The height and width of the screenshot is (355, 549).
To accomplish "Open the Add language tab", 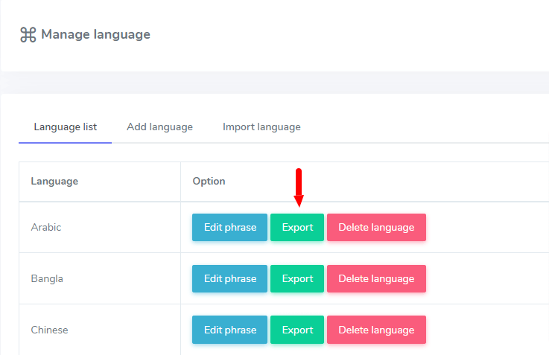I will [159, 127].
